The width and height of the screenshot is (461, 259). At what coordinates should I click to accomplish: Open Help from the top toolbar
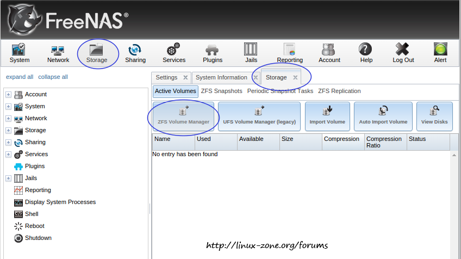tap(366, 53)
